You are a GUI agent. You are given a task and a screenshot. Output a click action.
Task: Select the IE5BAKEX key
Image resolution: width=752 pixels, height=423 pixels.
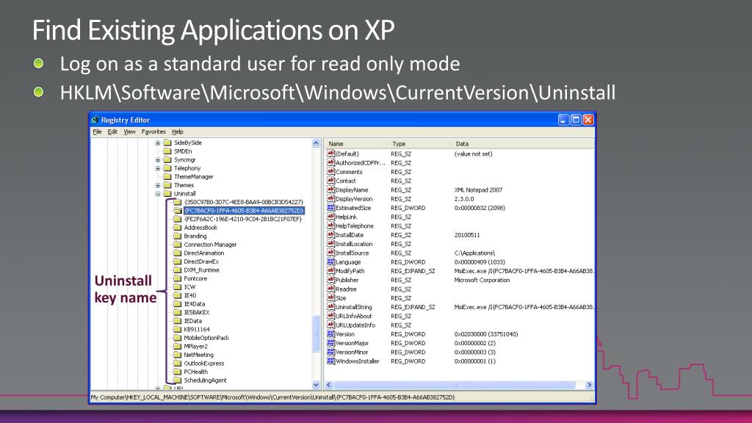(x=197, y=313)
